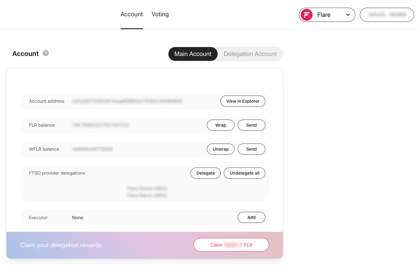Click the Flare network logo icon

click(307, 15)
